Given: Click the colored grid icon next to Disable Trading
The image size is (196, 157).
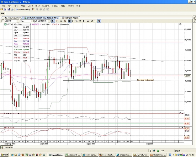Looking at the screenshot, I should [x=33, y=9].
